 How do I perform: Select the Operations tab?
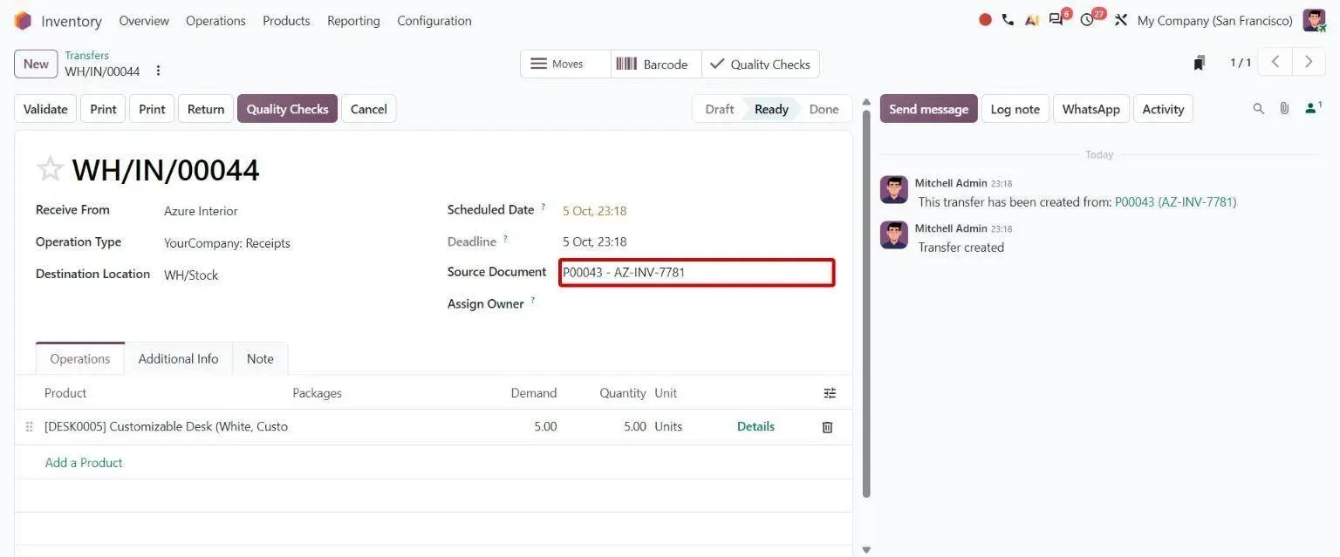click(x=80, y=358)
